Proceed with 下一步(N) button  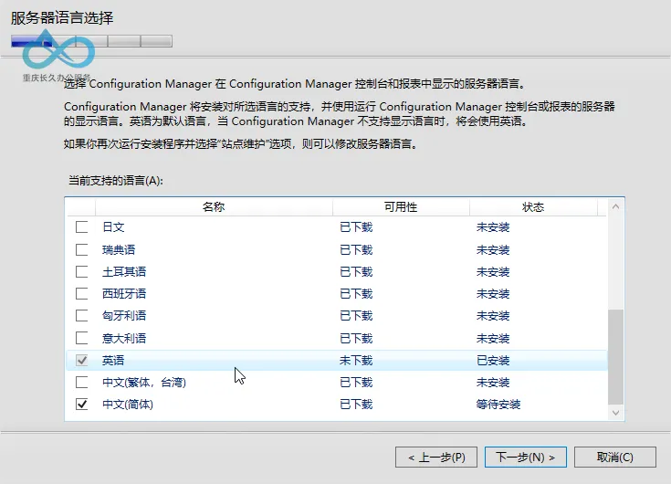tap(526, 458)
